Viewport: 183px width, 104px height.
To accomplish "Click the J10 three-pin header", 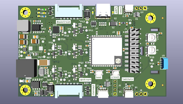I will pyautogui.click(x=141, y=8).
